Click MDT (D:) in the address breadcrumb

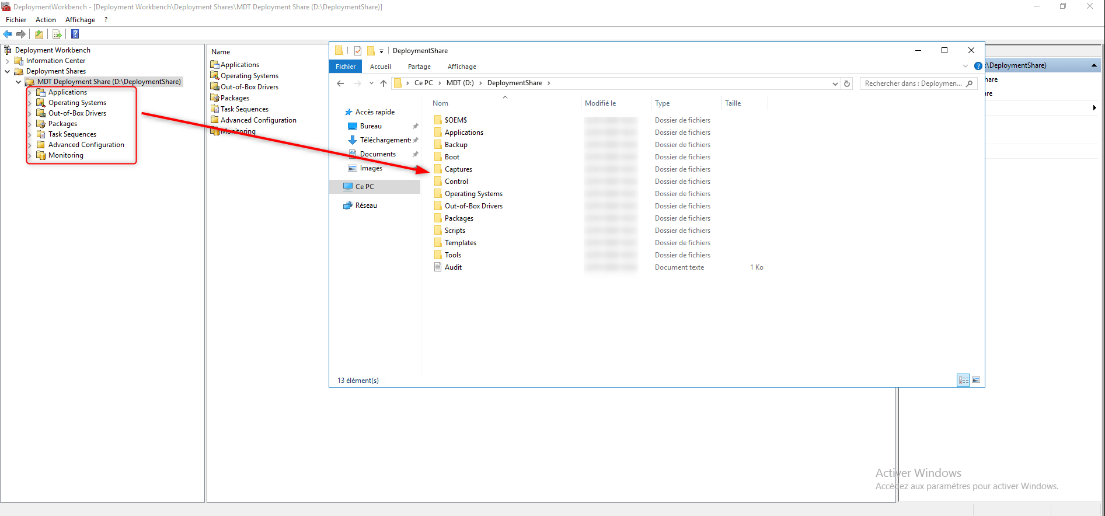click(460, 83)
